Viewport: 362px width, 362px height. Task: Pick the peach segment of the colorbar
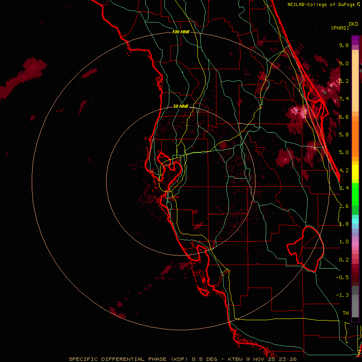[x=355, y=81]
